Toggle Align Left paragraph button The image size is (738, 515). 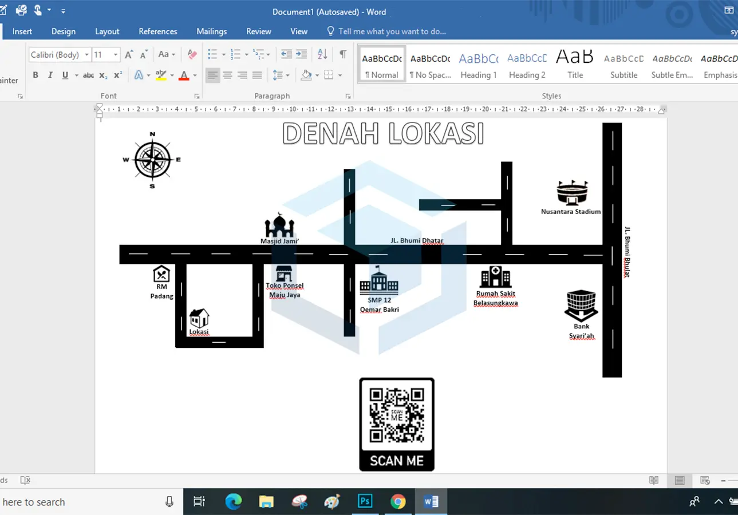pyautogui.click(x=212, y=75)
